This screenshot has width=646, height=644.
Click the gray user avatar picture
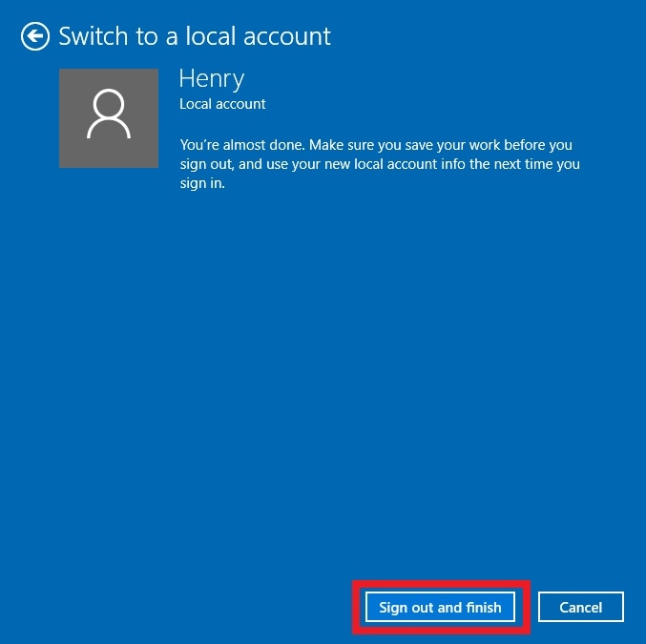pos(109,118)
